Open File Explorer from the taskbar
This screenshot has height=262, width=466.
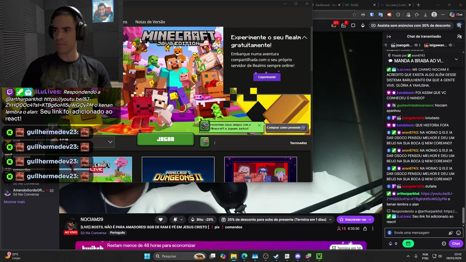pyautogui.click(x=233, y=256)
